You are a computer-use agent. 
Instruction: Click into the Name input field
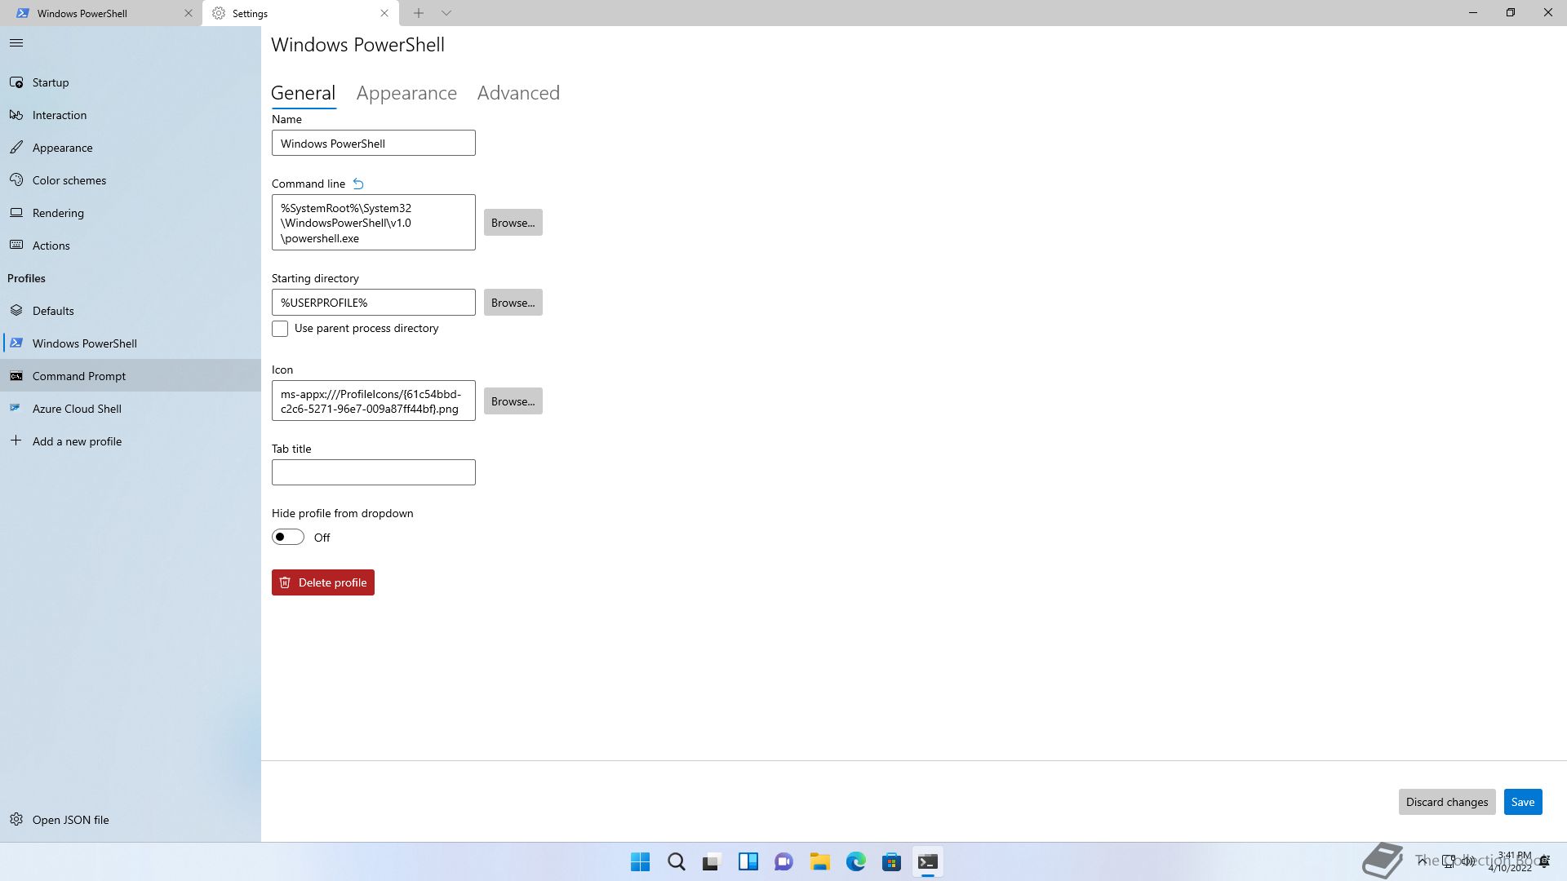(x=374, y=144)
